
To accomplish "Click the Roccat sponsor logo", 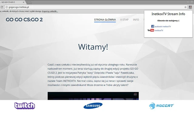I will [x=161, y=106].
